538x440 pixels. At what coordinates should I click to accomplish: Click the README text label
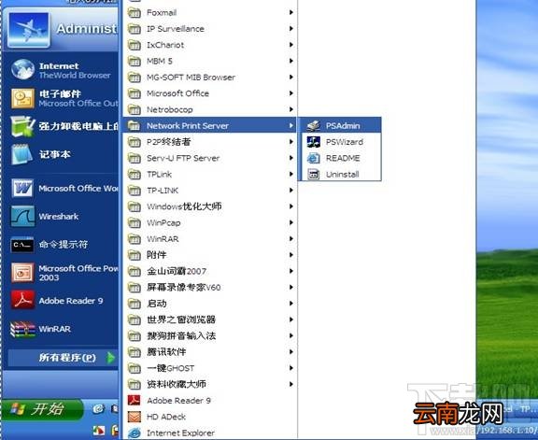(343, 158)
